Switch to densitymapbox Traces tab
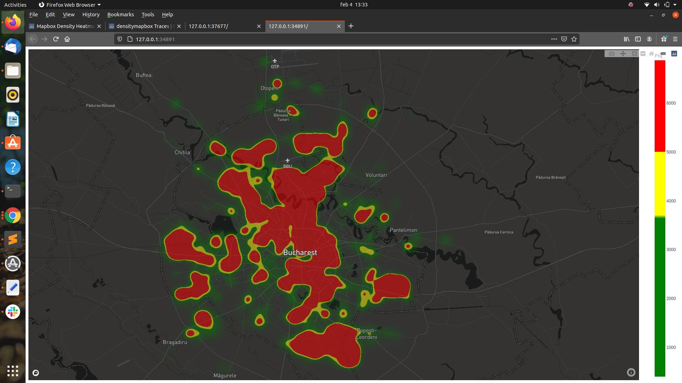This screenshot has width=682, height=383. (142, 26)
